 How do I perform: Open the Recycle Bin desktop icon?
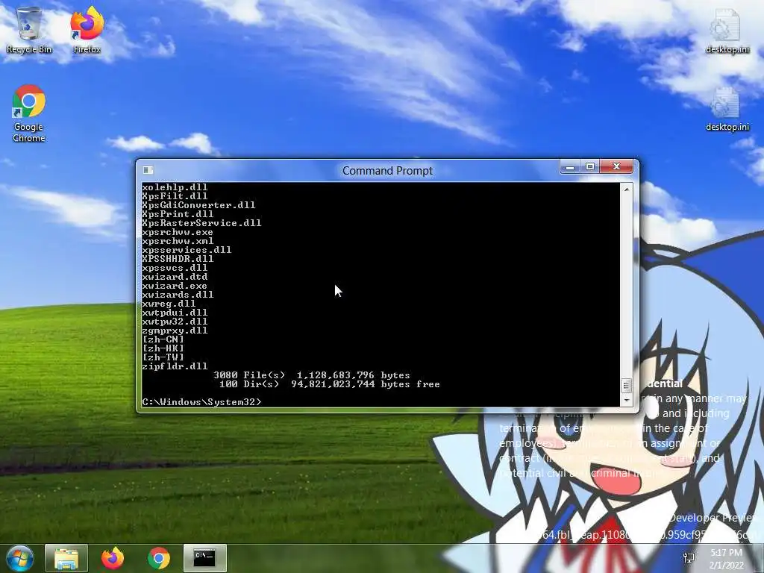tap(29, 30)
